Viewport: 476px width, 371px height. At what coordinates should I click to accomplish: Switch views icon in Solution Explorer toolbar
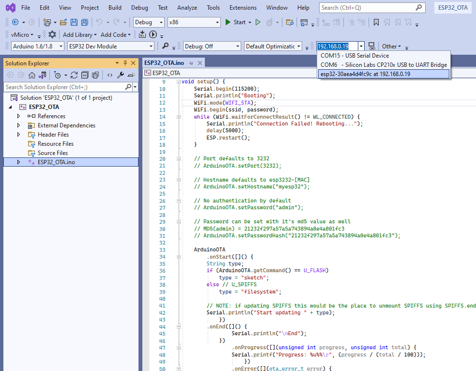coord(43,75)
